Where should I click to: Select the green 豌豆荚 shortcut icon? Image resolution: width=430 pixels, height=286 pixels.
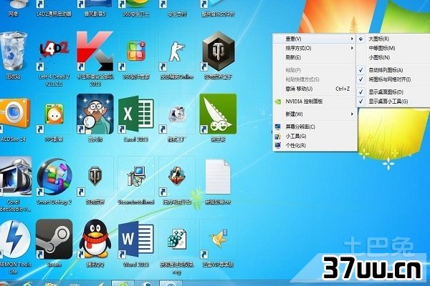pyautogui.click(x=218, y=114)
